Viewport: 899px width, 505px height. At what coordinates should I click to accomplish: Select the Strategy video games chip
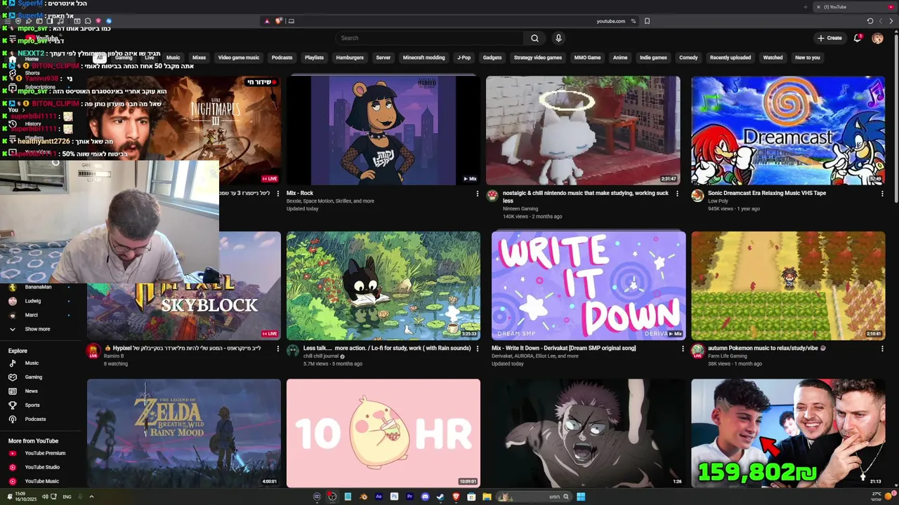[538, 58]
